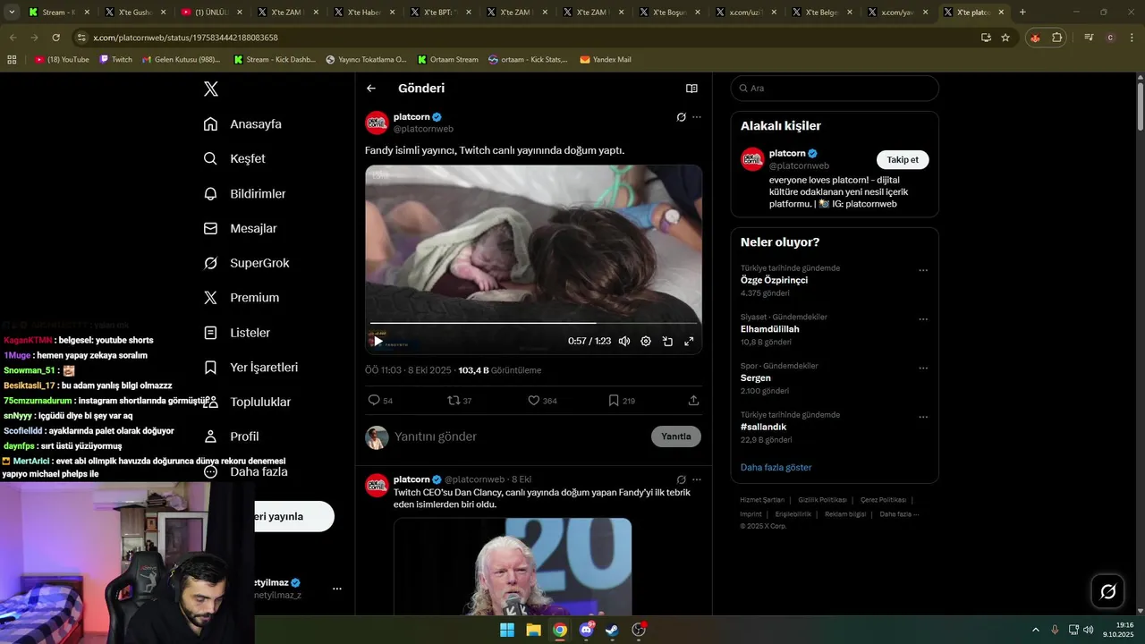Expand the video to fullscreen
Screen dimensions: 1145x644
click(689, 341)
